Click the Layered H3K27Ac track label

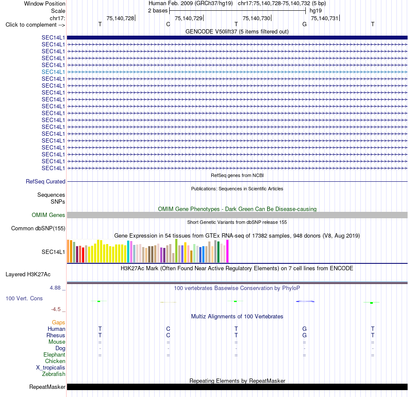28,275
